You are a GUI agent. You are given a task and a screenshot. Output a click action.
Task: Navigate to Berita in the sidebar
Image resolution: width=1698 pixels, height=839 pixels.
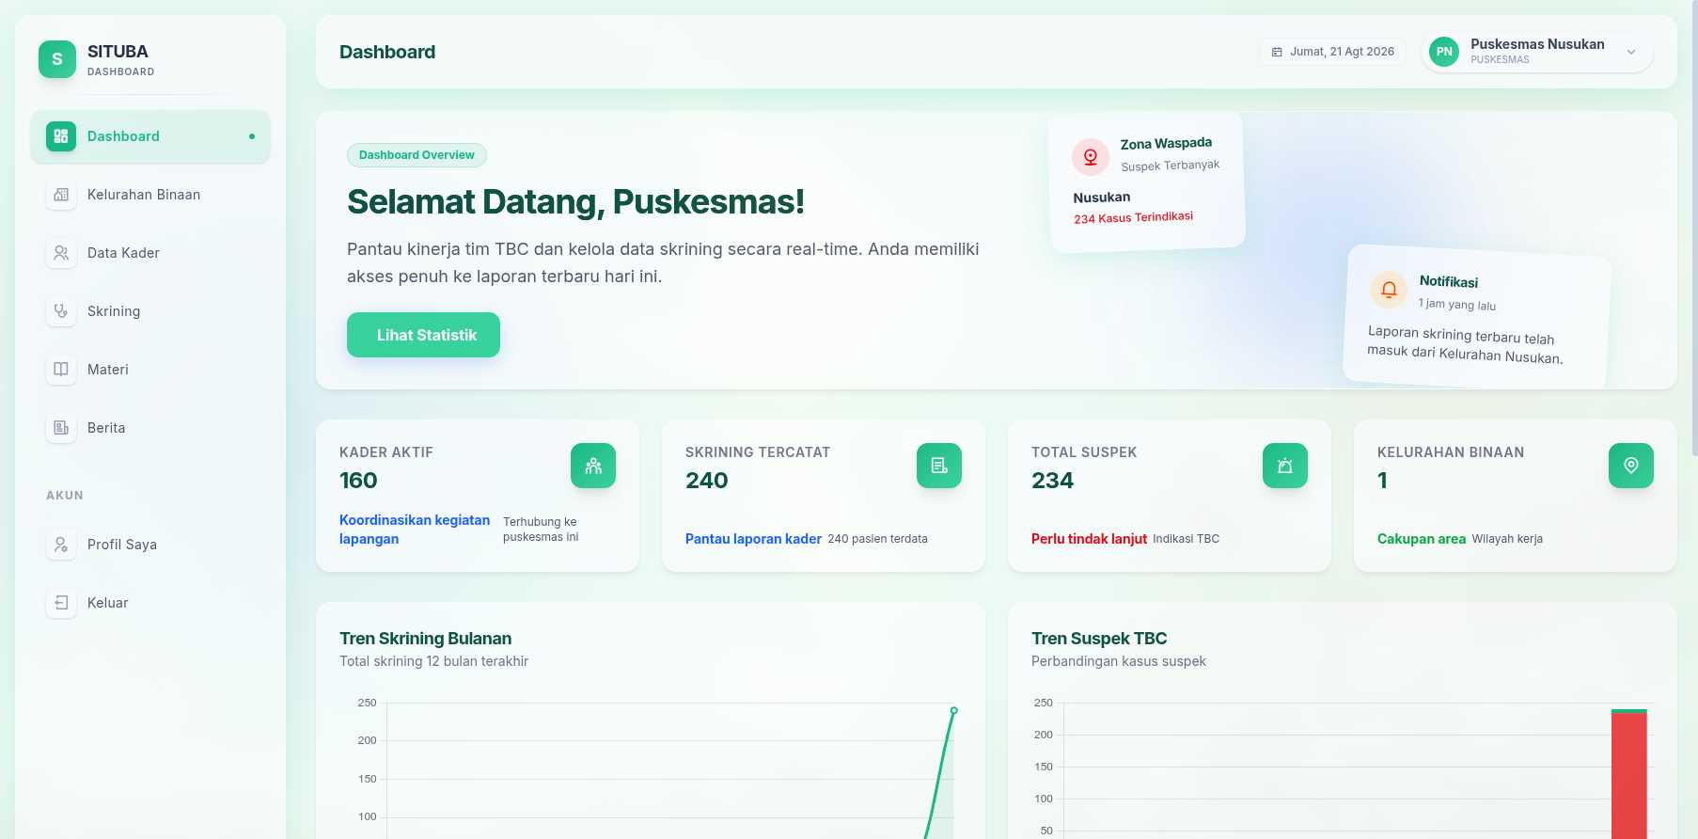(150, 428)
